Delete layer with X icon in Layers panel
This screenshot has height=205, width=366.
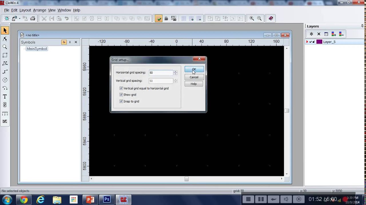(319, 34)
